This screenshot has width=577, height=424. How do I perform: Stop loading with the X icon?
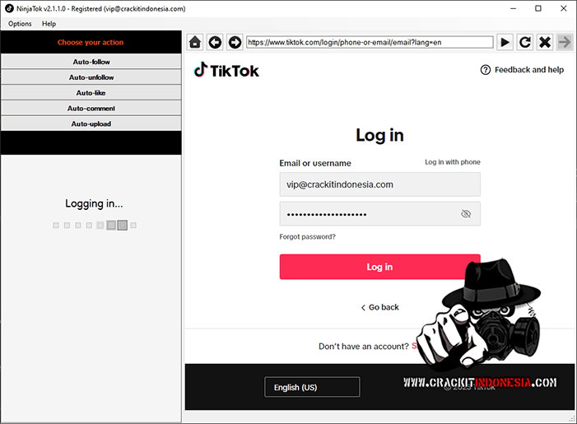click(x=545, y=42)
